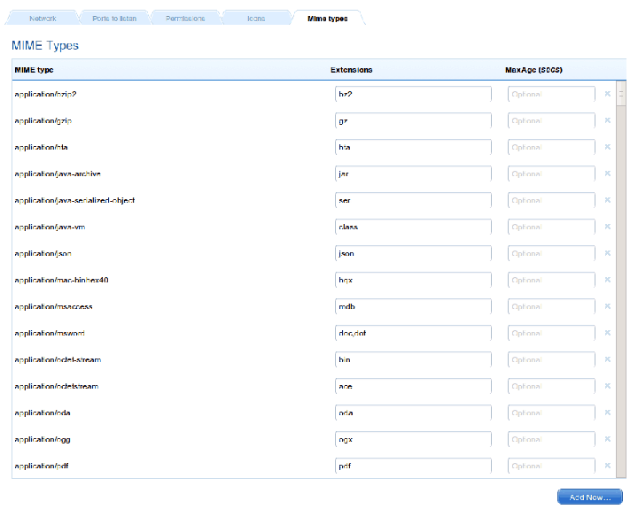This screenshot has width=638, height=509.
Task: Click the Add New... button
Action: [x=589, y=497]
